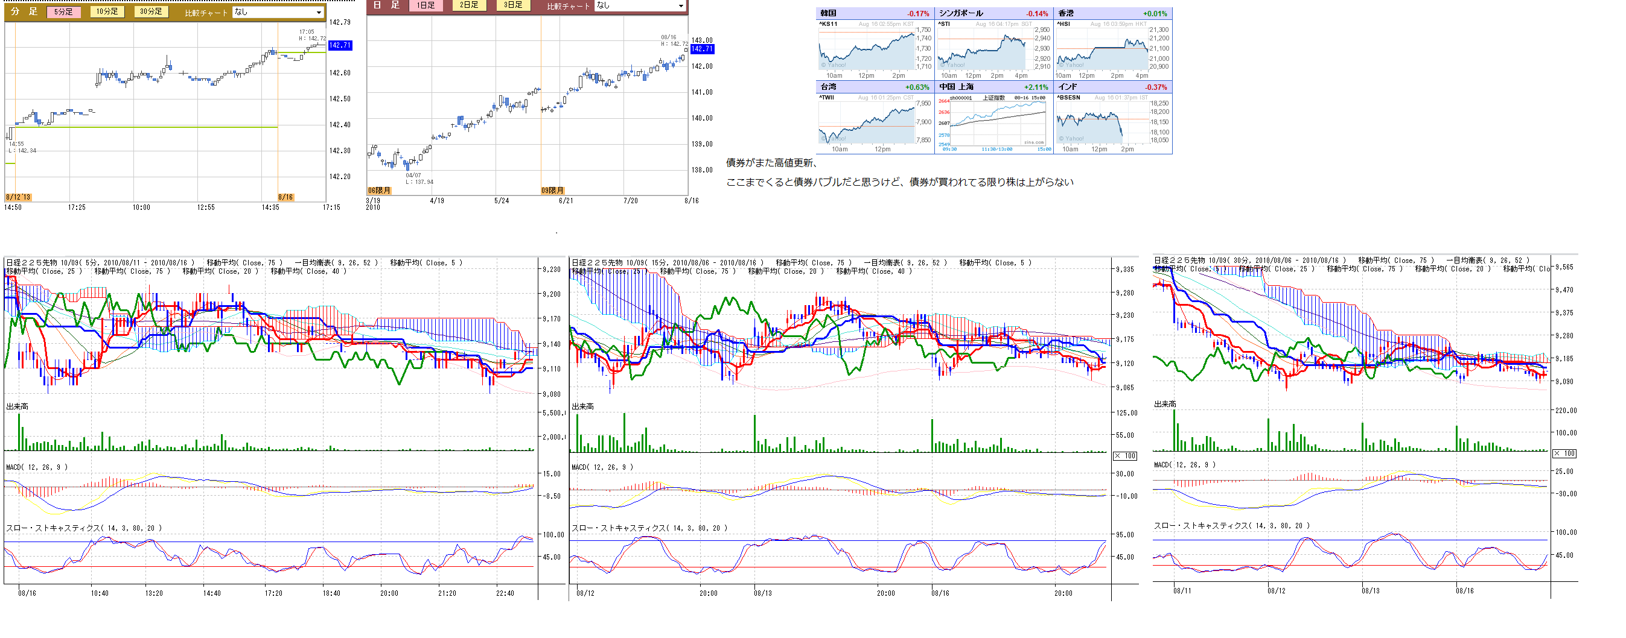Switch to the 3日足 chart view
The width and height of the screenshot is (1626, 638).
click(x=512, y=5)
